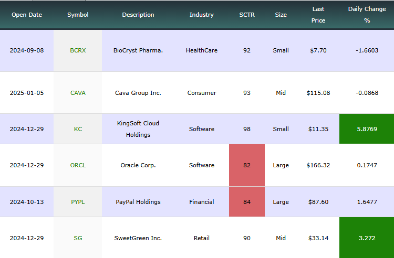Click the Daily Change % column header

[x=367, y=15]
